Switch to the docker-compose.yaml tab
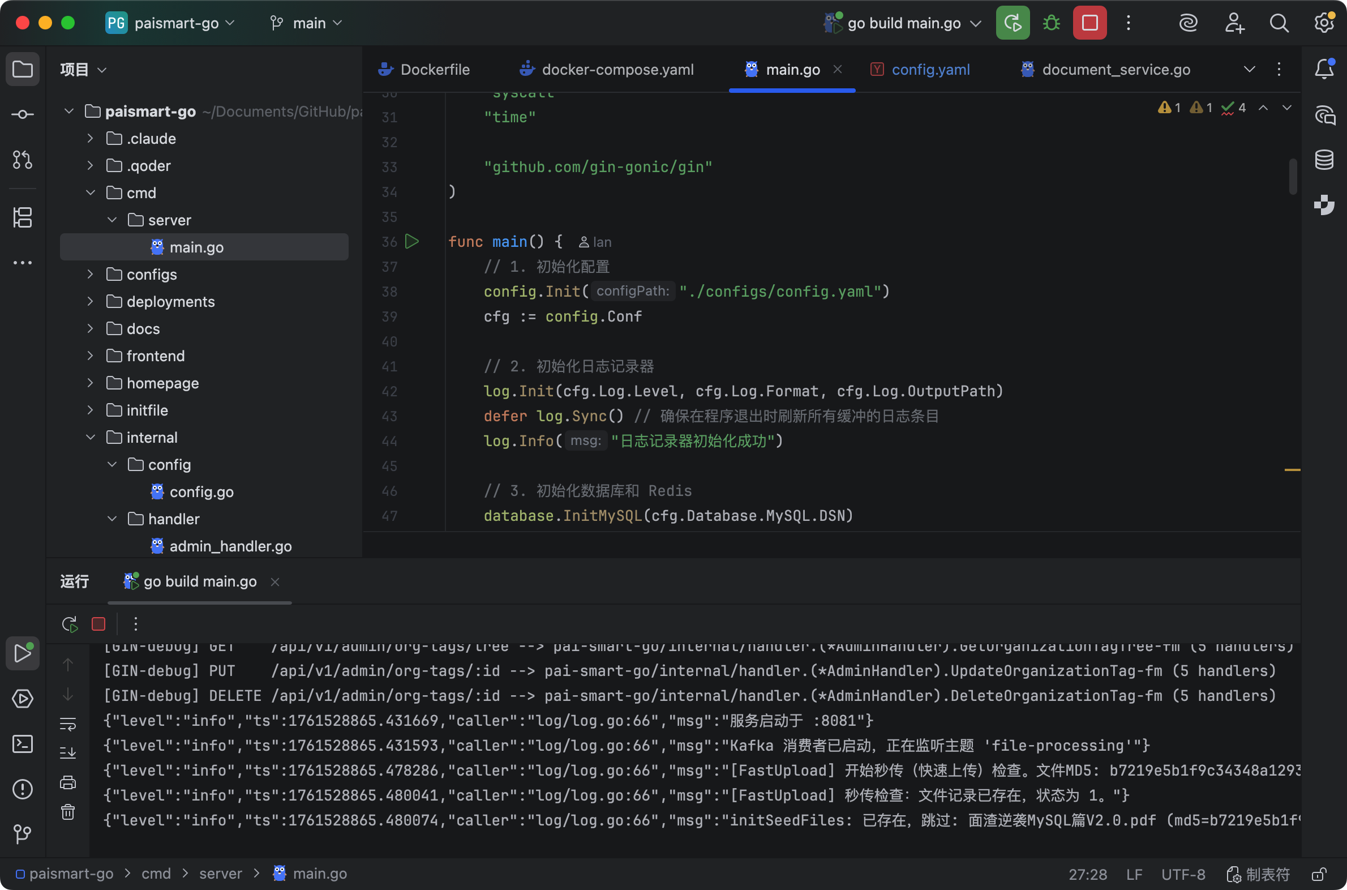 click(x=617, y=69)
